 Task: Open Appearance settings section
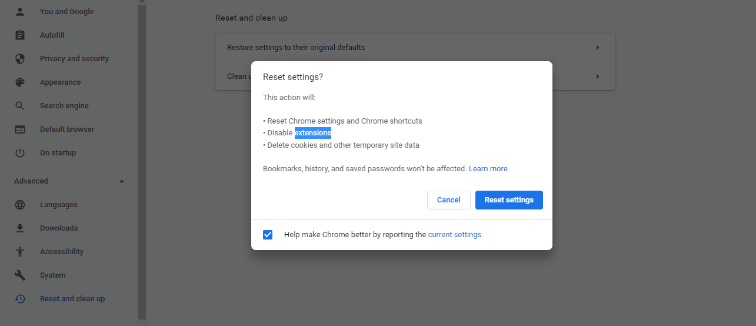[61, 82]
